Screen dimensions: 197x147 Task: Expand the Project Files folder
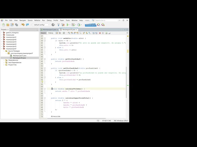pos(4,65)
